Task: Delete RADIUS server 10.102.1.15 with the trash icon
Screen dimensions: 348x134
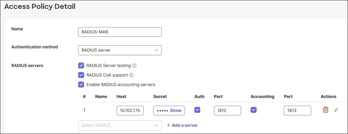Action: coord(325,110)
